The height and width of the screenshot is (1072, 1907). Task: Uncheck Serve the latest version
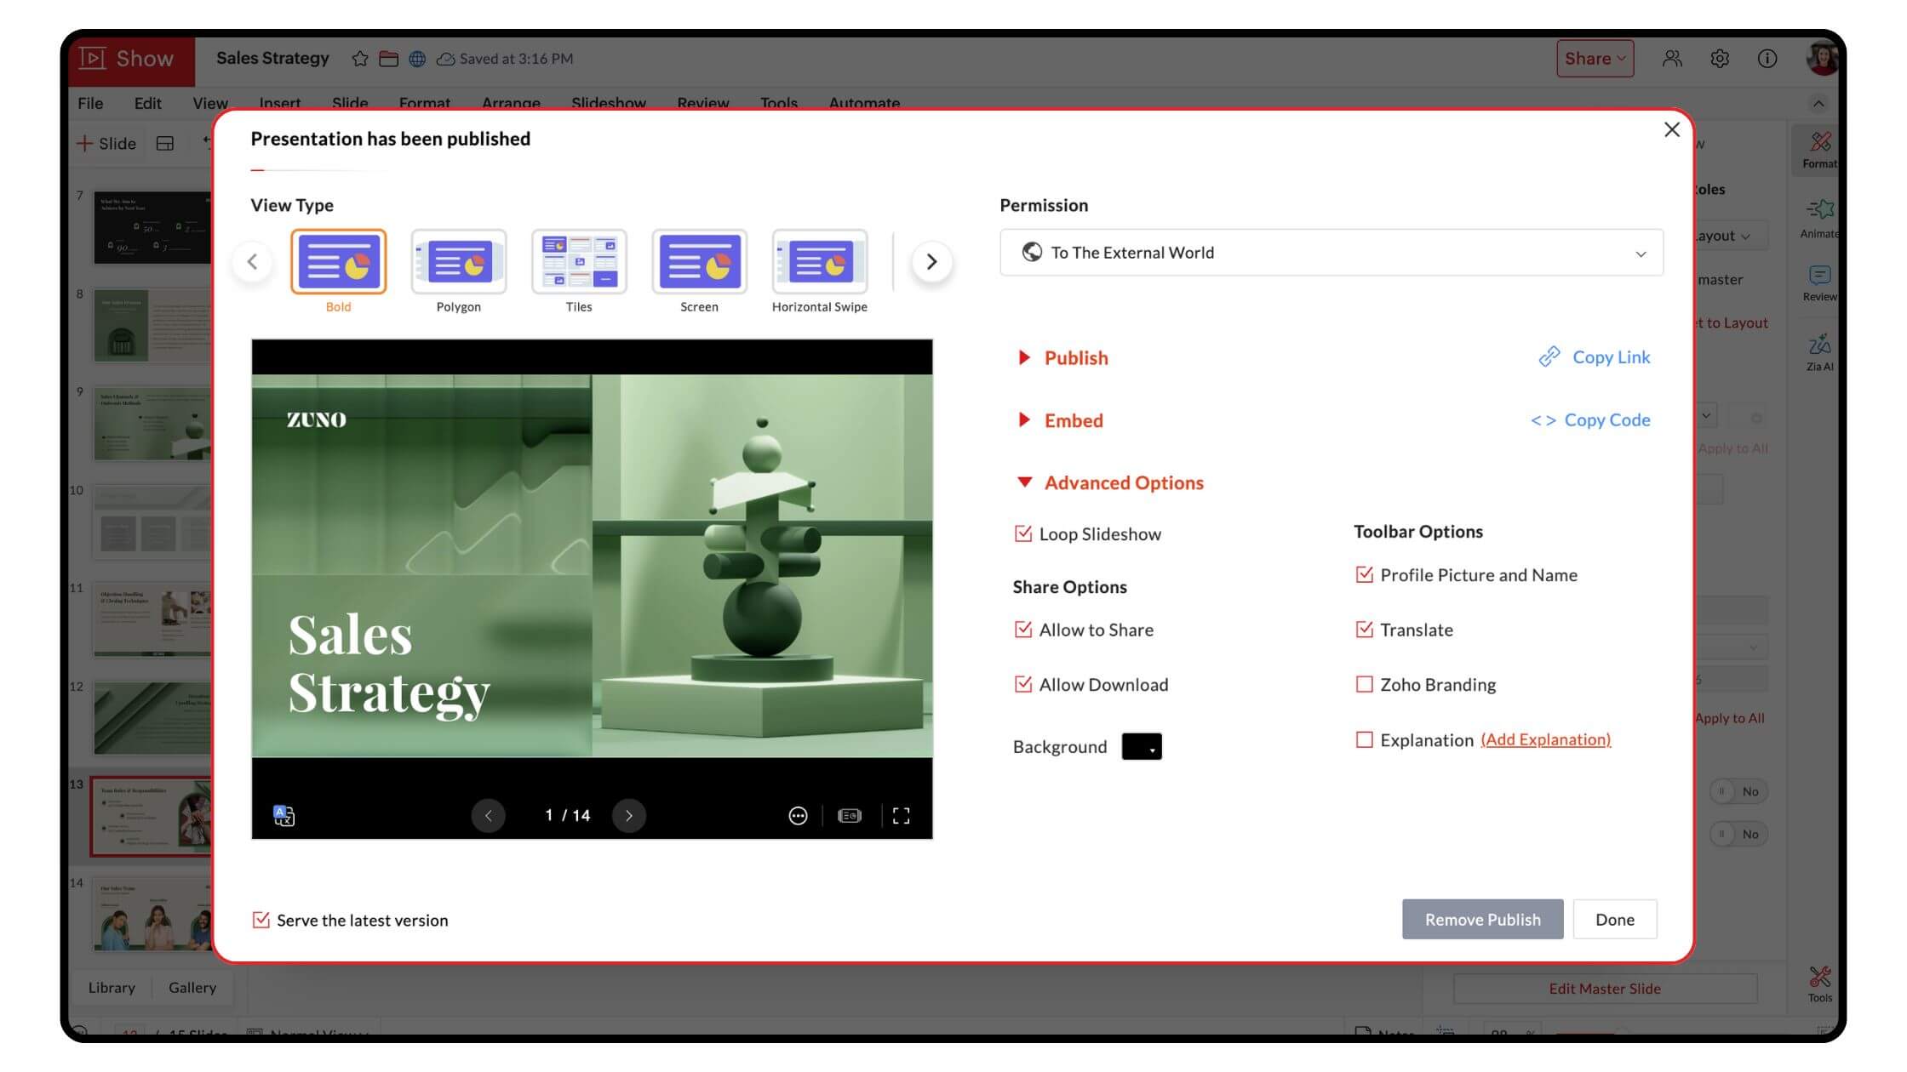pyautogui.click(x=261, y=921)
